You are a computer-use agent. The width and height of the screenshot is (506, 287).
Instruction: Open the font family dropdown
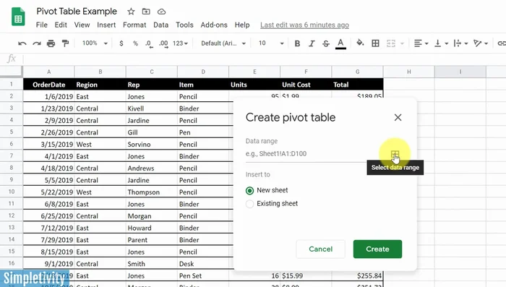pyautogui.click(x=223, y=43)
